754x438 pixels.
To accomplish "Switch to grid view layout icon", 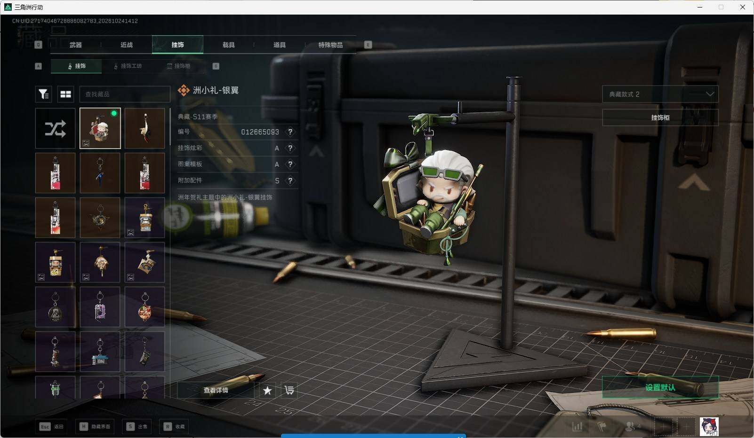I will click(65, 94).
